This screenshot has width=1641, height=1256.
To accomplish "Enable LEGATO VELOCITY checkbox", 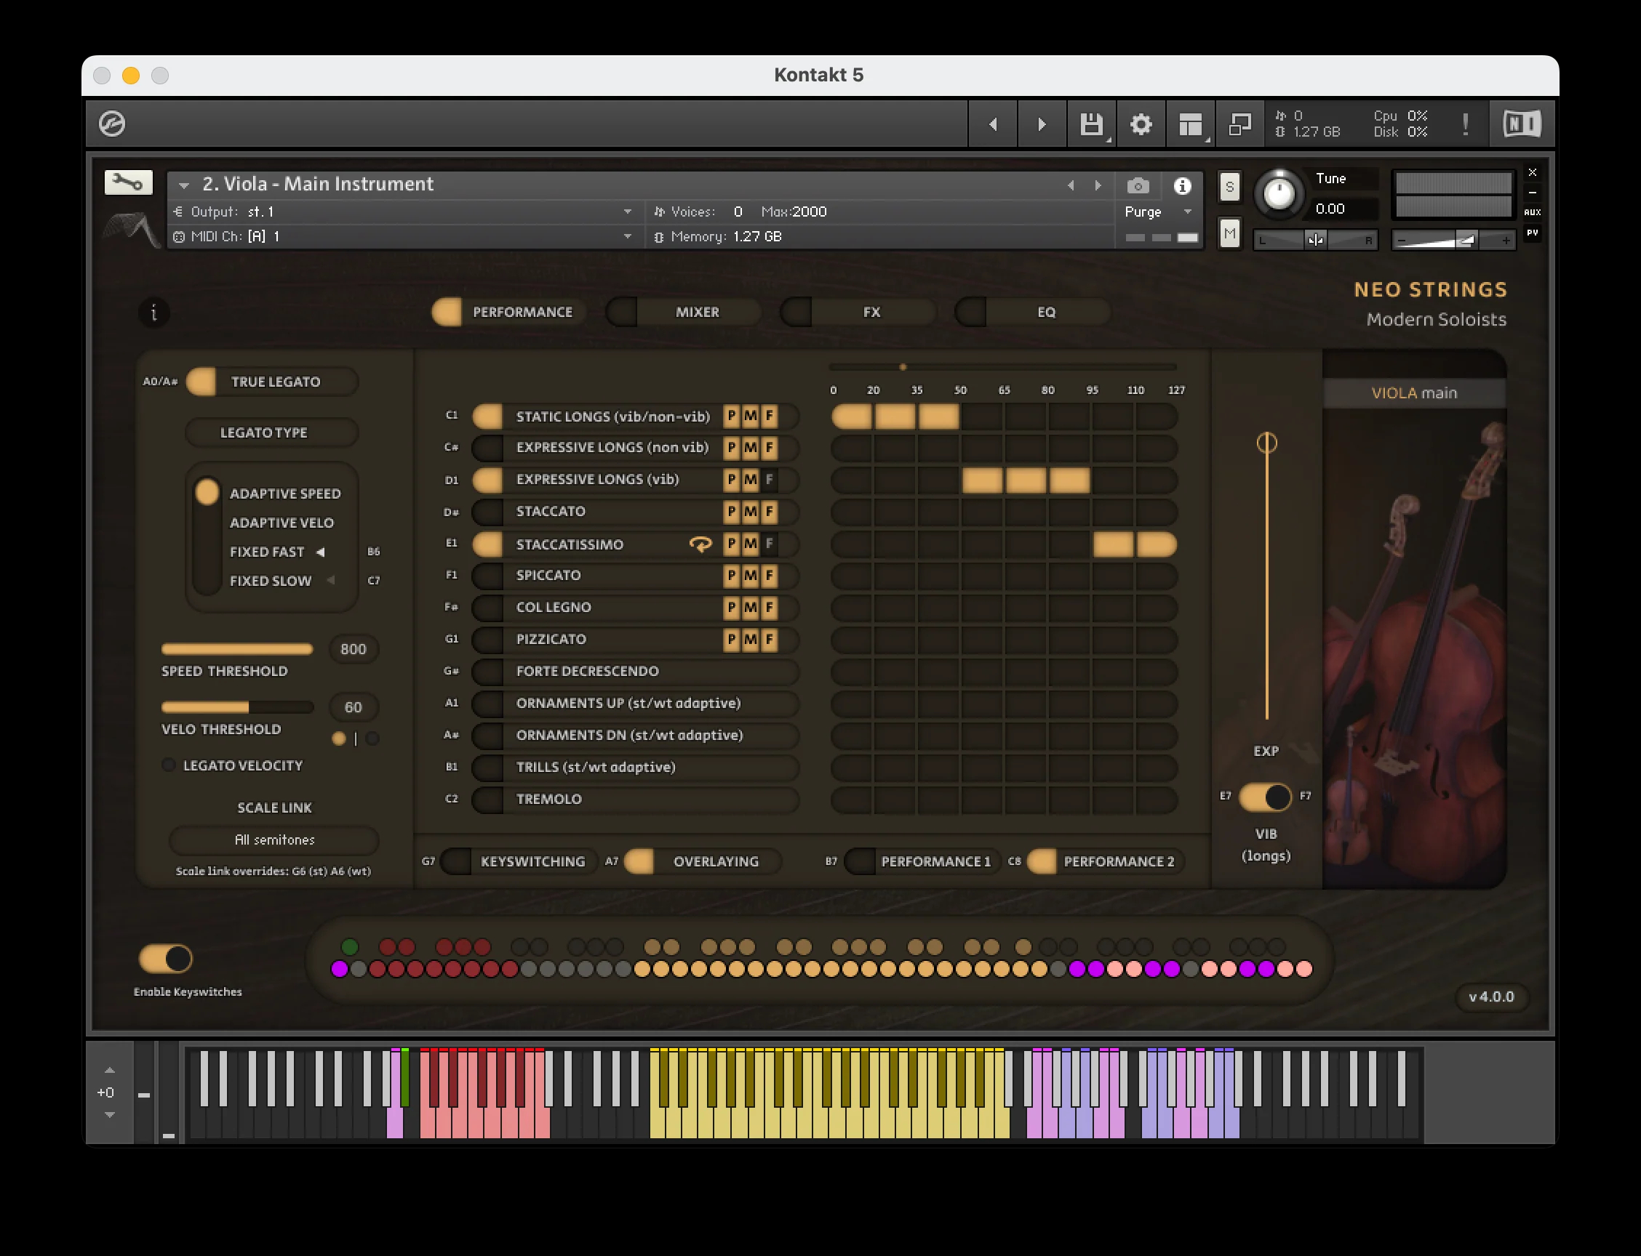I will point(168,765).
